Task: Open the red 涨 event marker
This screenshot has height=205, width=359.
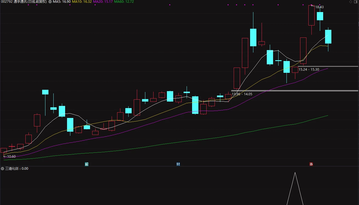Action: [311, 164]
